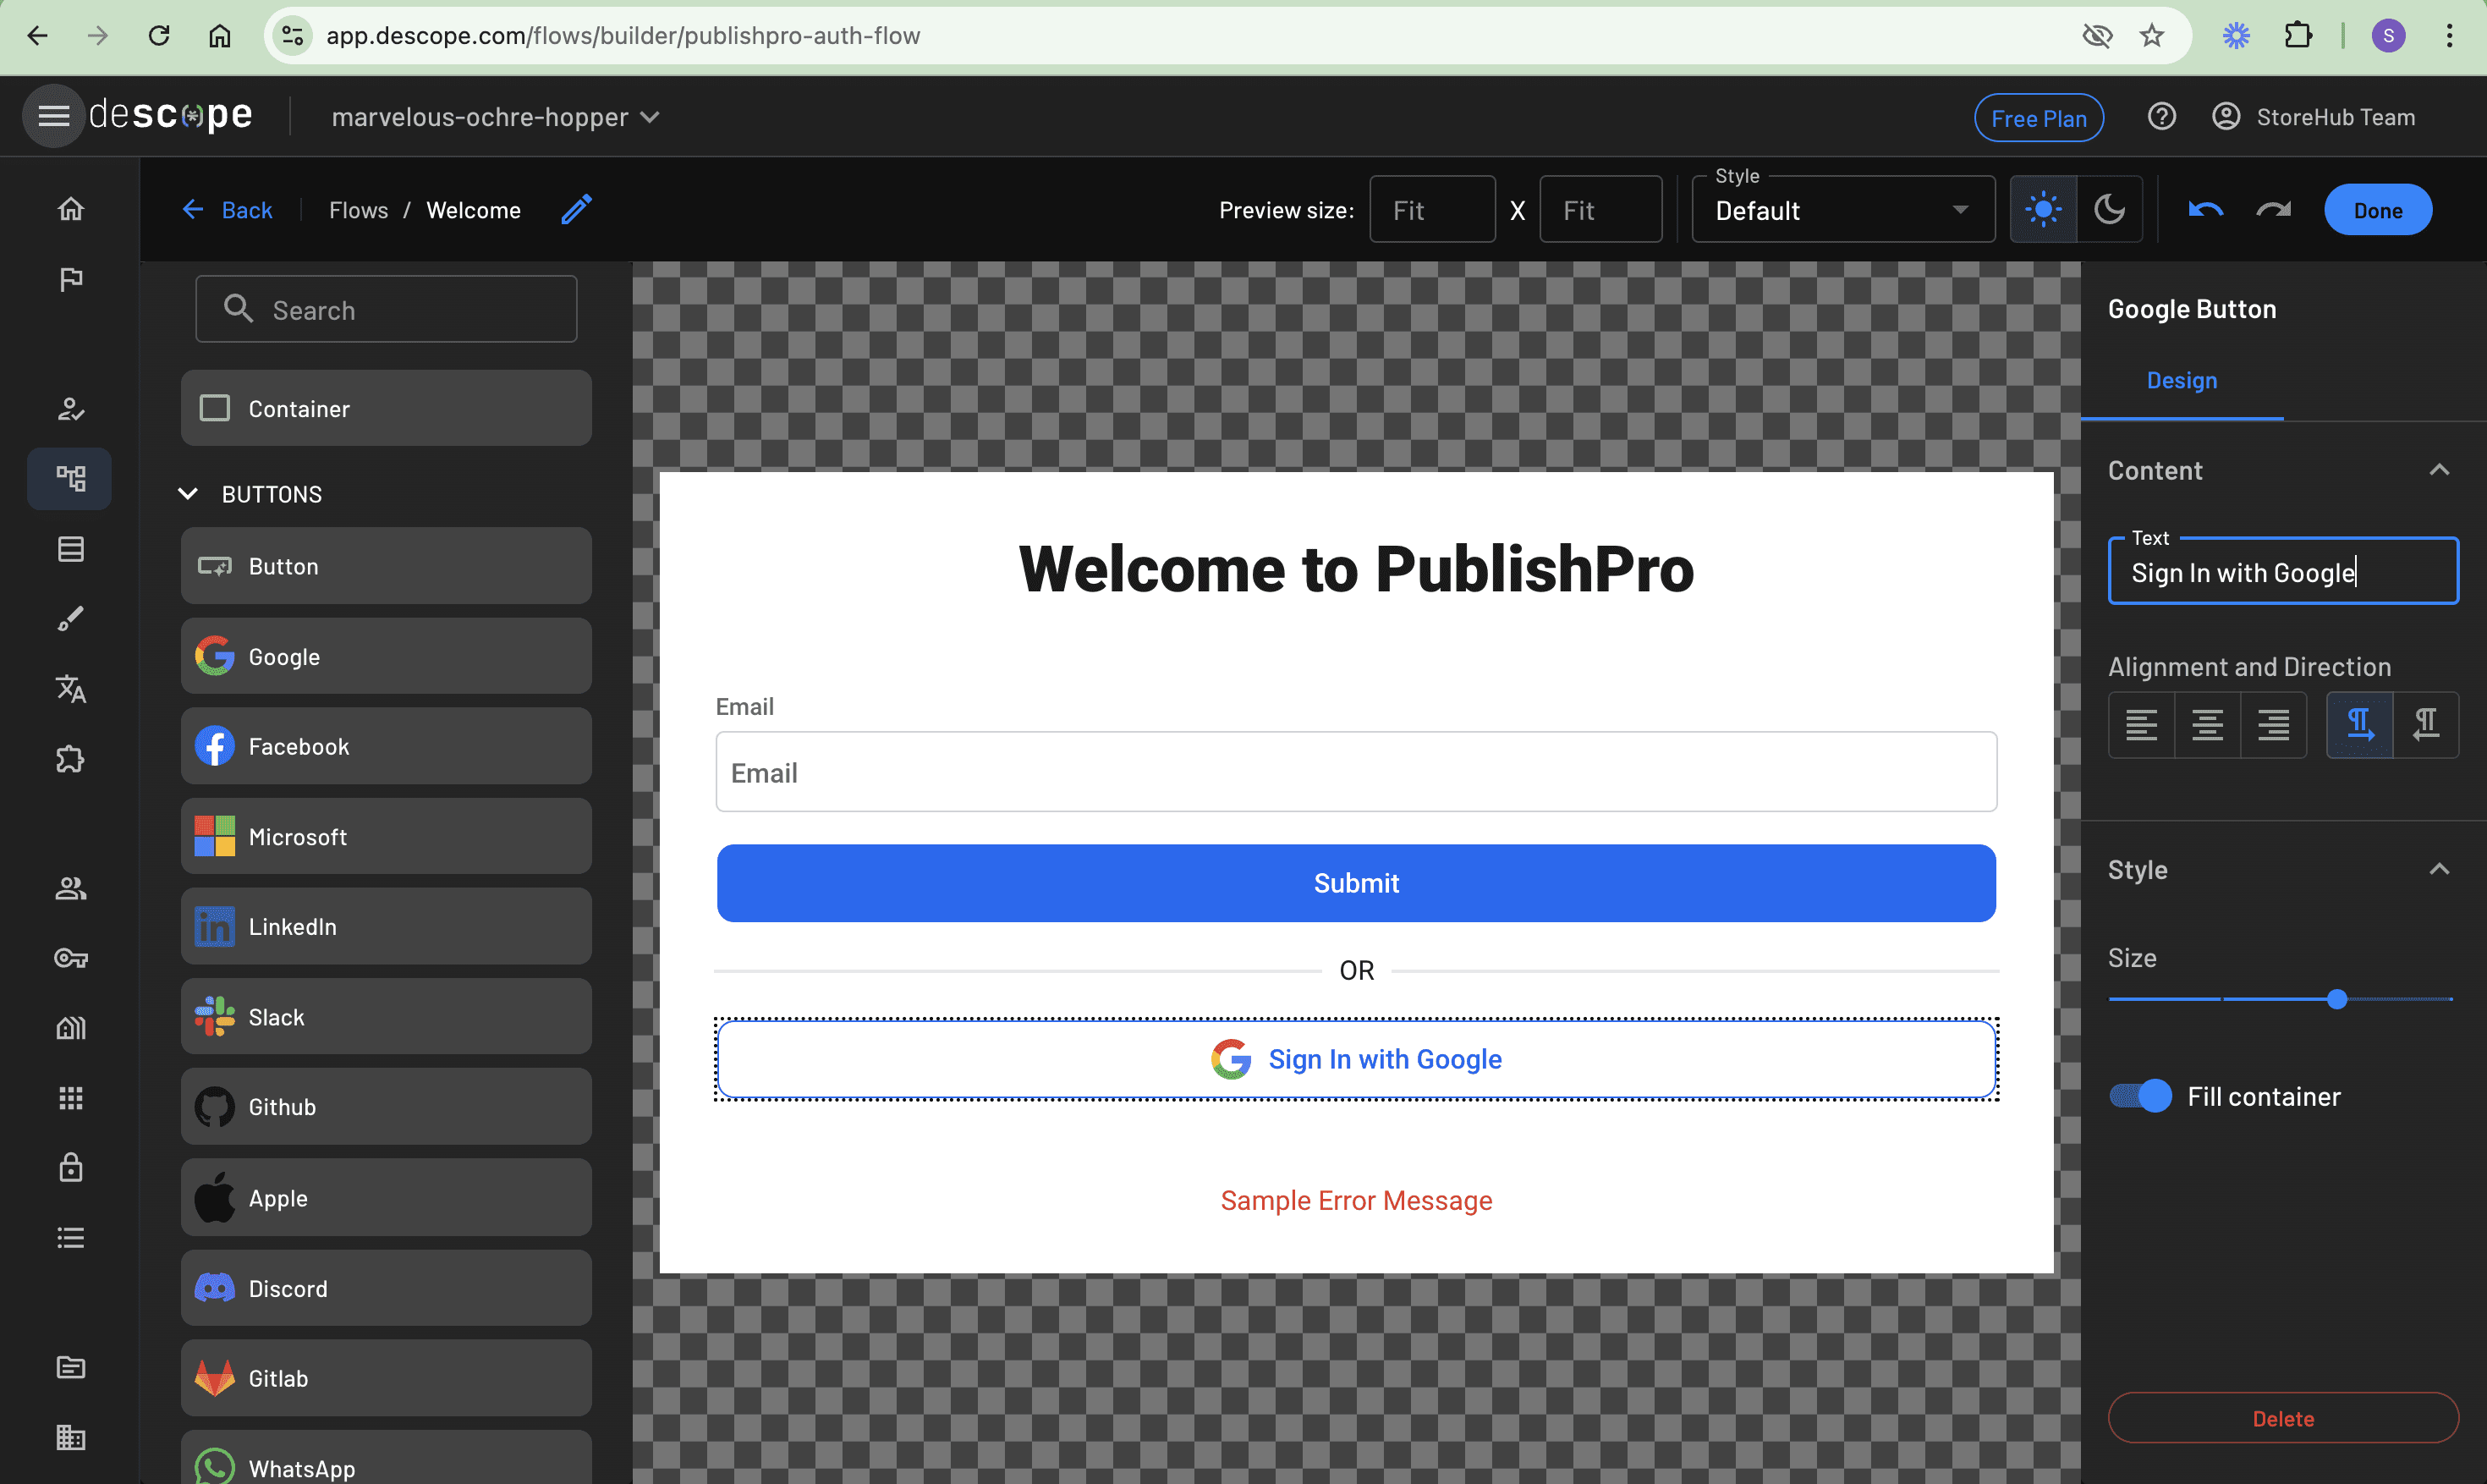Click the undo arrow icon
This screenshot has height=1484, width=2487.
pyautogui.click(x=2205, y=209)
